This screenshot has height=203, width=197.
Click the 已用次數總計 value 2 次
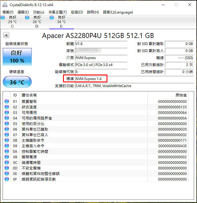pyautogui.click(x=179, y=65)
